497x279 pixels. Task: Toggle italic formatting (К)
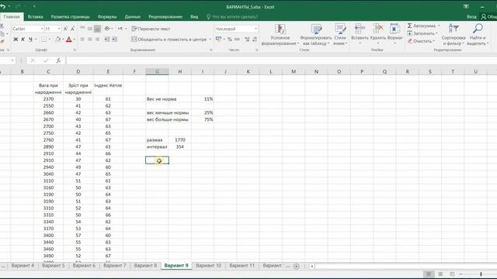[23, 40]
